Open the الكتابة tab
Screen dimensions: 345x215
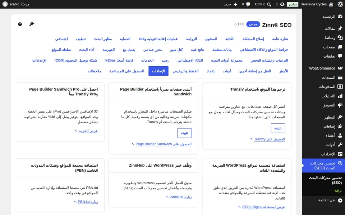pos(230,39)
